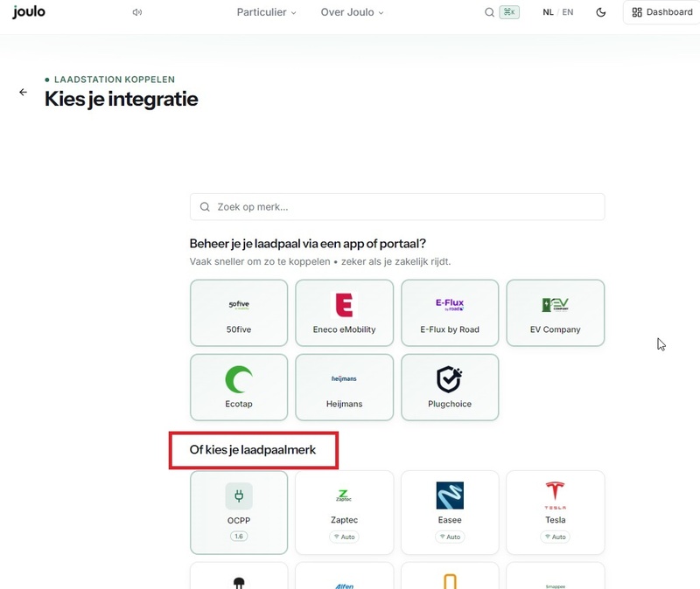
Task: Click the Smappee brand card
Action: [x=556, y=576]
